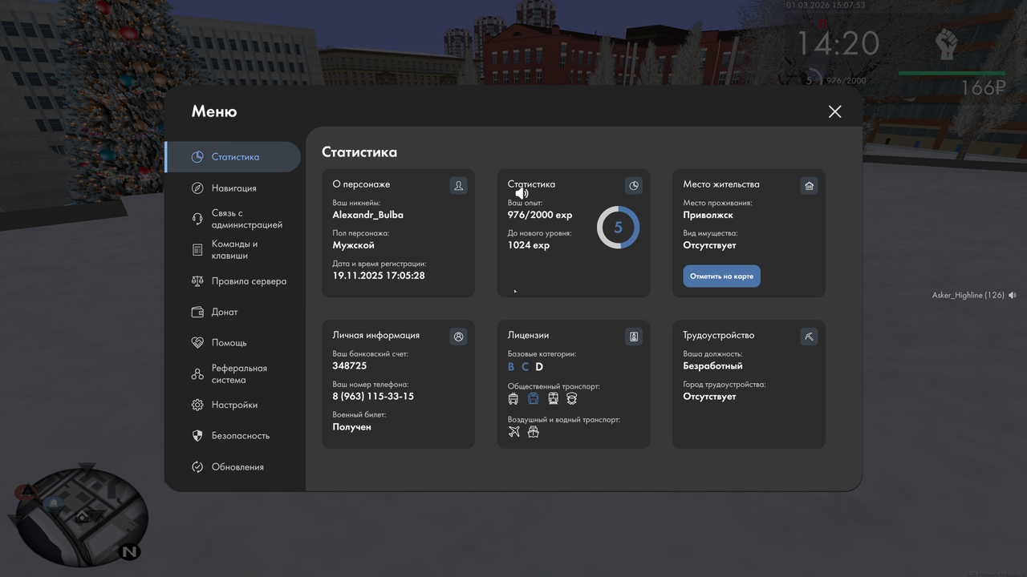Click the Мужской gender value
Viewport: 1027px width, 577px height.
click(354, 245)
